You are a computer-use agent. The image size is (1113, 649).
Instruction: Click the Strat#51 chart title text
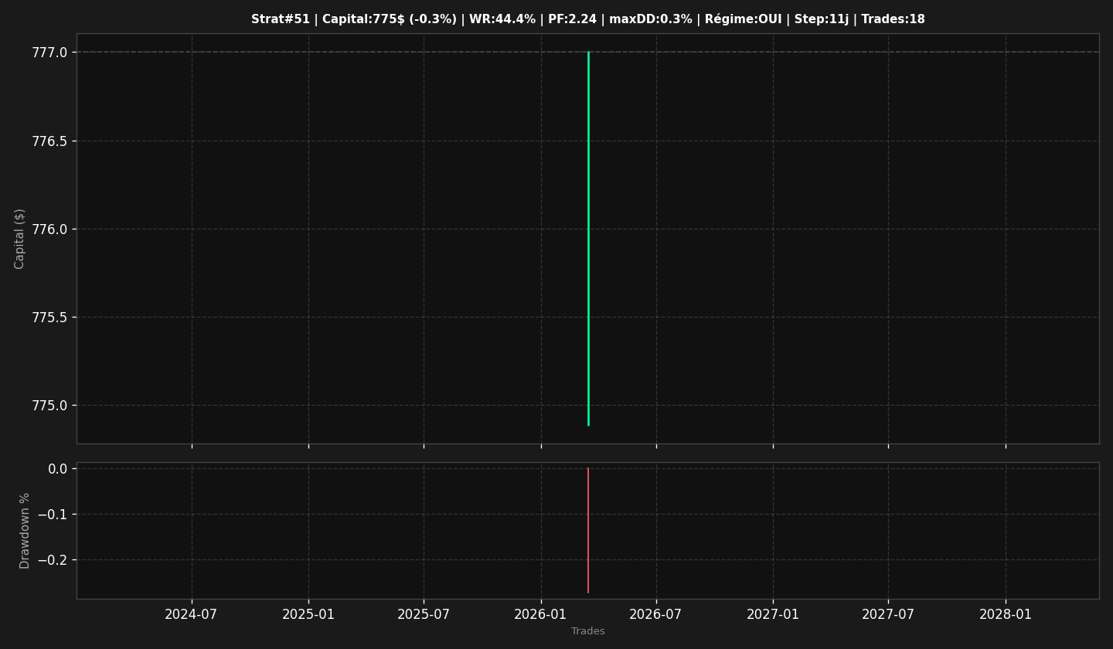587,19
